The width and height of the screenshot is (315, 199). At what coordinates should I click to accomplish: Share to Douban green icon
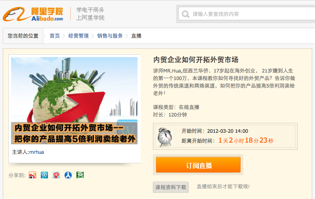80,175
